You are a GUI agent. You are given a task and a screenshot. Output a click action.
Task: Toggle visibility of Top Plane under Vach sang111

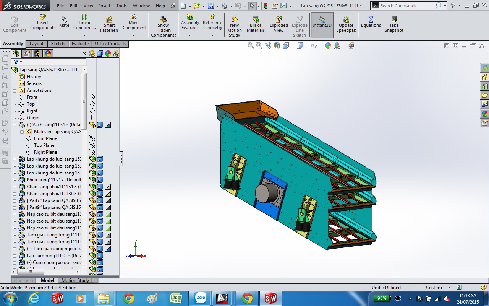tap(92, 145)
